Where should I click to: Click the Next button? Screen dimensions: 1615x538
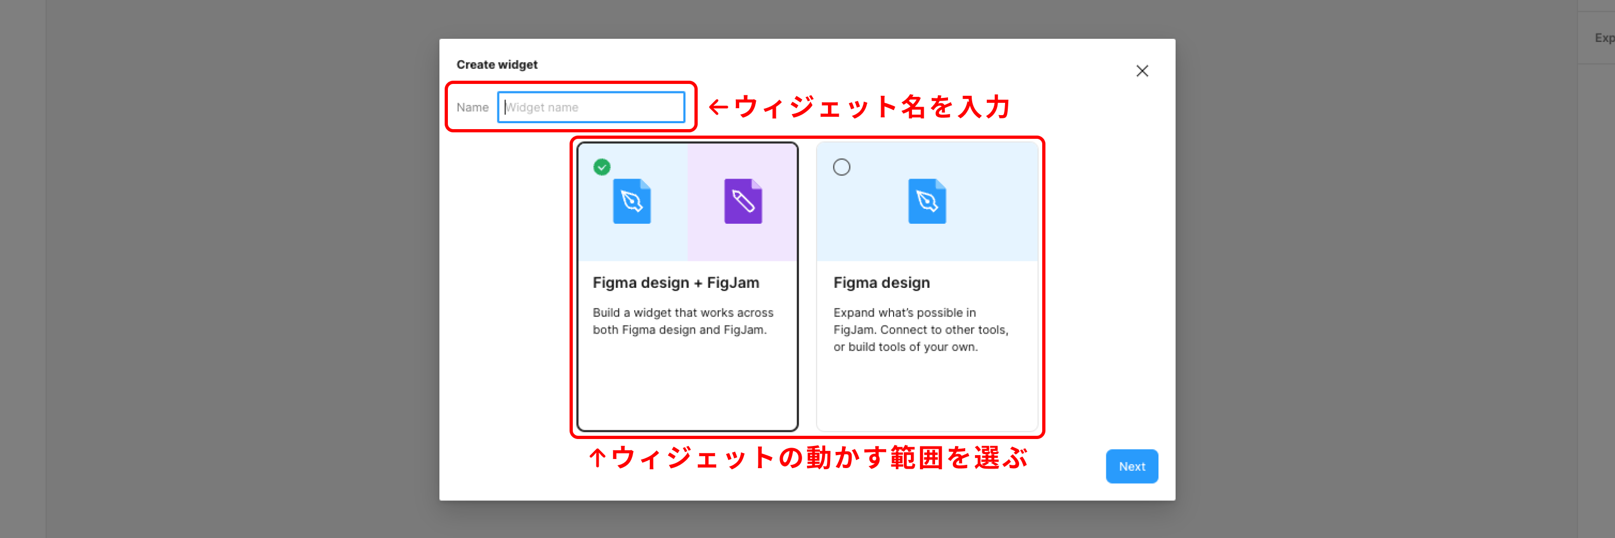[1132, 466]
